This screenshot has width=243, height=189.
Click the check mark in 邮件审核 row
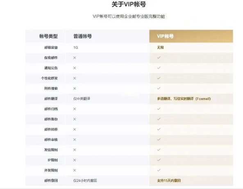tap(159, 139)
